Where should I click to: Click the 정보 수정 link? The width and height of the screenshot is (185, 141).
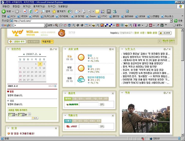click(139, 33)
